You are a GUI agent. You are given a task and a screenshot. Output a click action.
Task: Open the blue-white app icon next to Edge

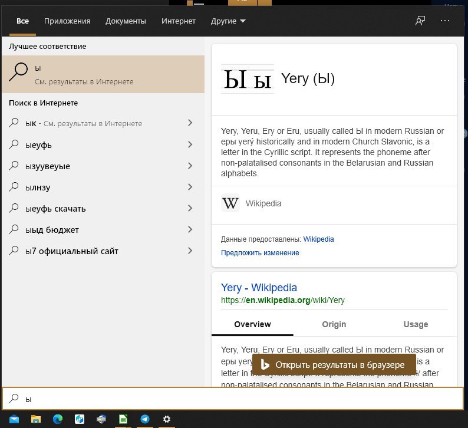click(80, 419)
